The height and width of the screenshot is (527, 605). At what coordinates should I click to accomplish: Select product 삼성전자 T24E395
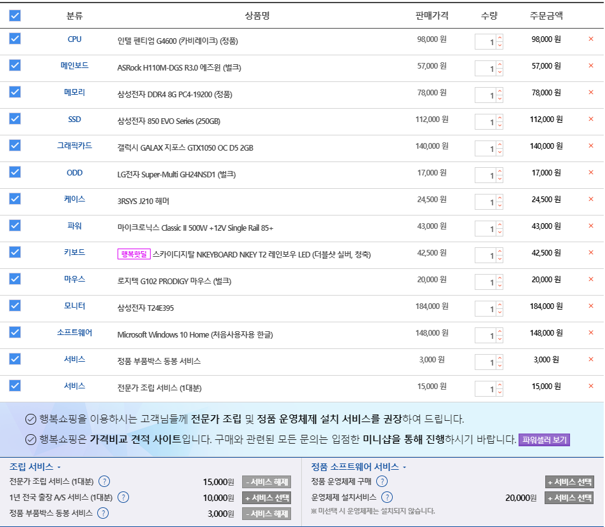pos(146,308)
